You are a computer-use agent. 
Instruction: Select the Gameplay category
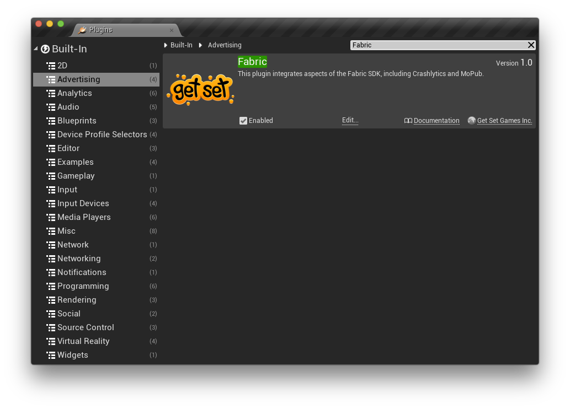[97, 176]
